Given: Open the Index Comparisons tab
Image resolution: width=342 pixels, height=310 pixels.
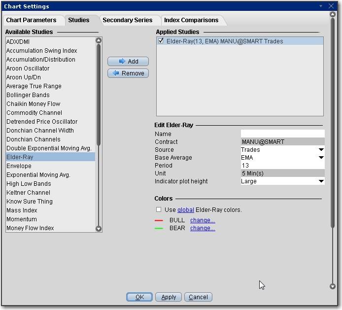Looking at the screenshot, I should tap(191, 20).
